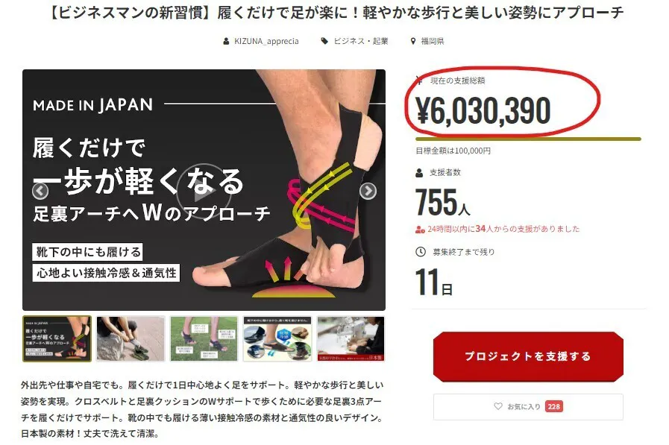Click the previous slide arrow icon

[x=40, y=191]
